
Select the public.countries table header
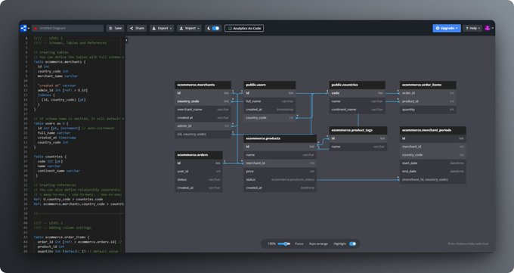(x=357, y=85)
